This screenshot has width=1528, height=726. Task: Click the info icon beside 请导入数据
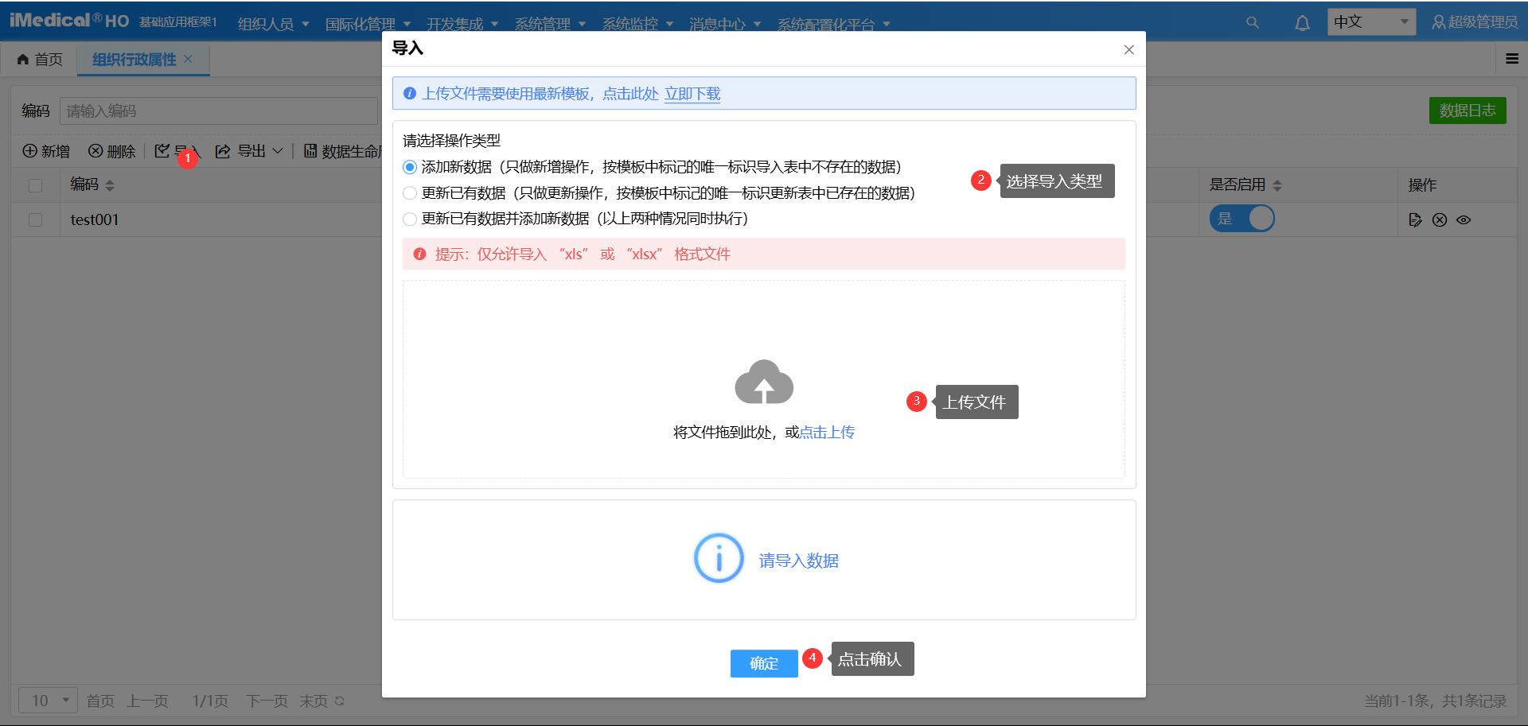[719, 558]
